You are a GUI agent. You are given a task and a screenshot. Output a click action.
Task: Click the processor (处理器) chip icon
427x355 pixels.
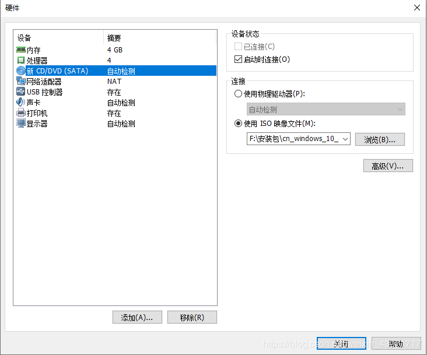21,61
